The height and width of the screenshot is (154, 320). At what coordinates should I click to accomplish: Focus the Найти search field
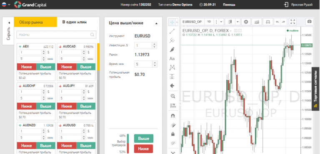tap(56, 35)
